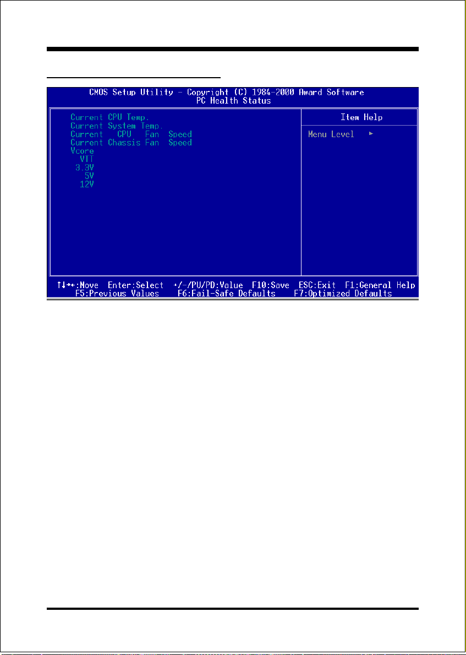The width and height of the screenshot is (466, 655).
Task: Click the F1:General Help hint
Action: click(x=380, y=285)
